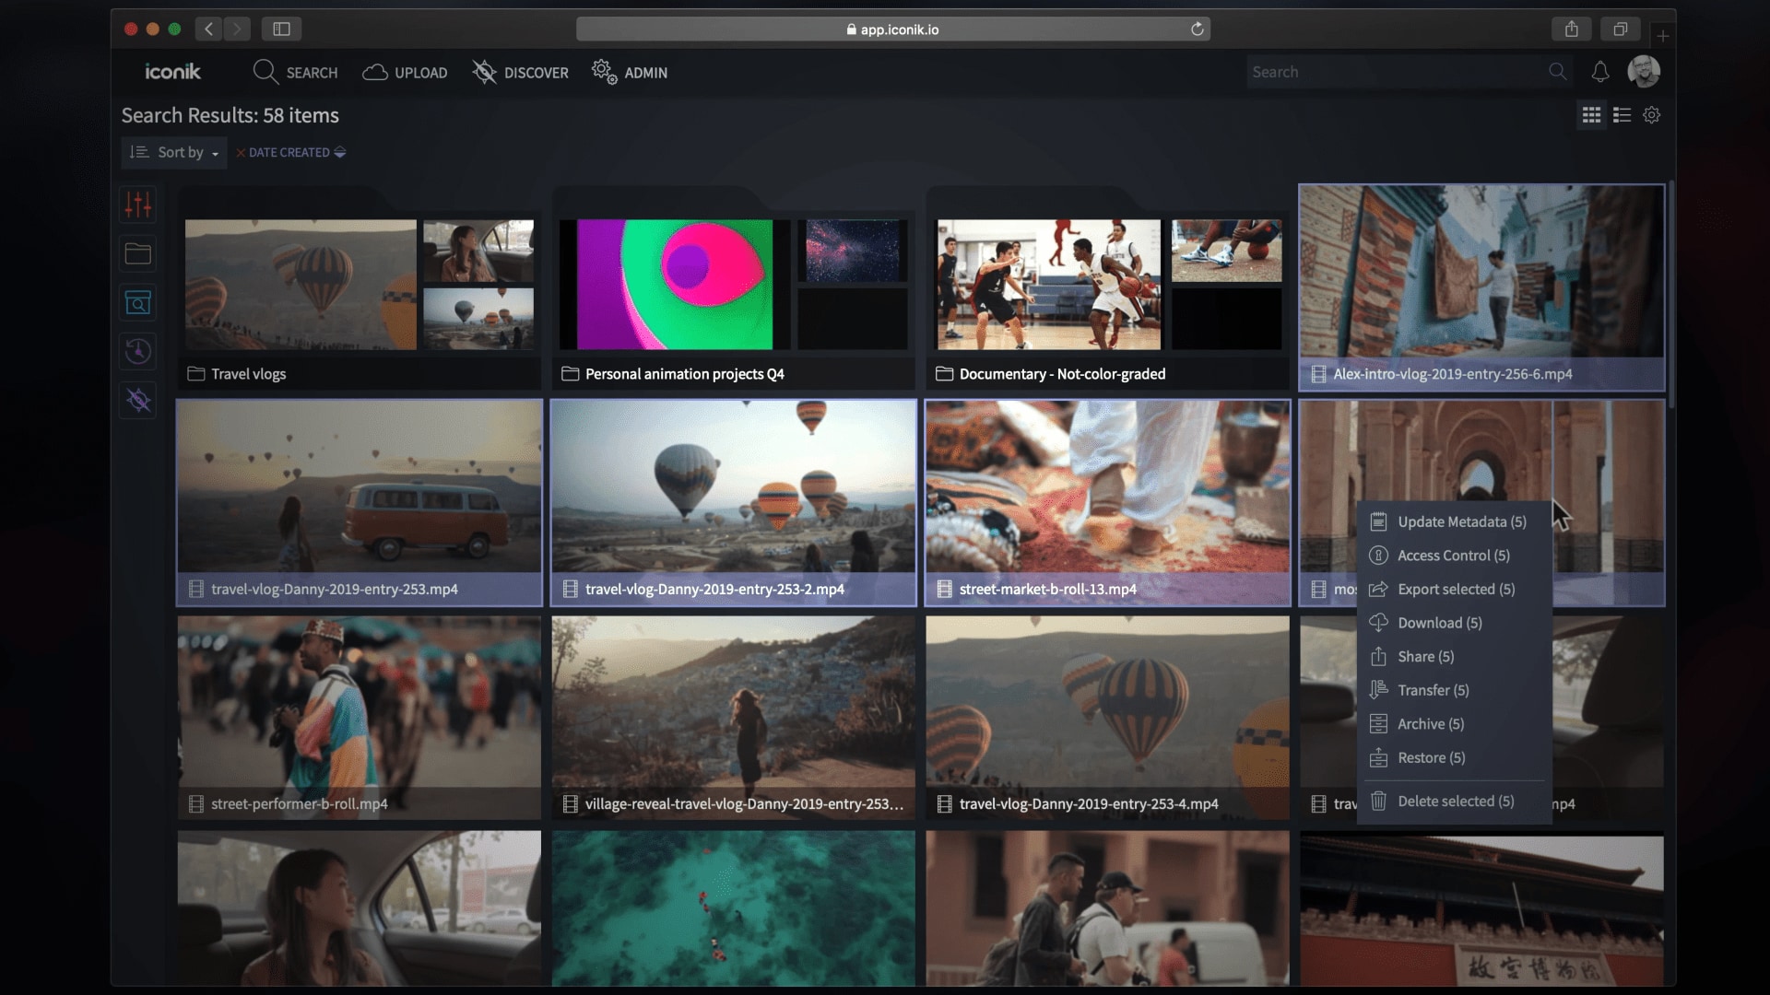Click the user profile avatar
This screenshot has width=1770, height=995.
coord(1643,72)
